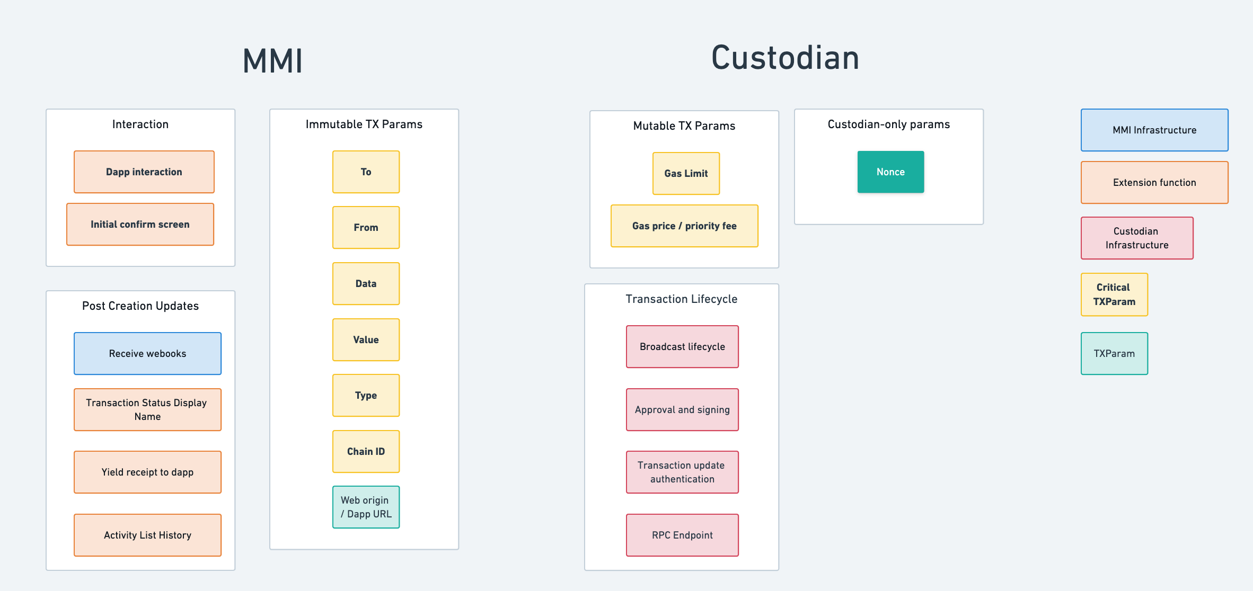Click the Interaction group title
Viewport: 1253px width, 591px height.
pos(140,124)
